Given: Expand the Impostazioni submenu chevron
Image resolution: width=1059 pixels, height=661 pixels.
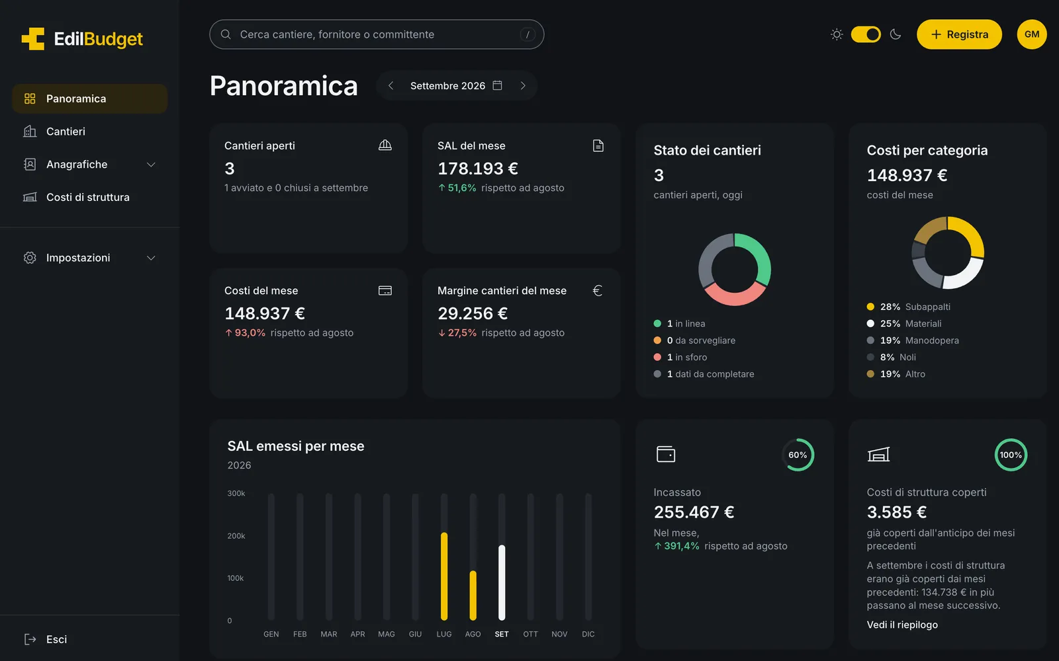Looking at the screenshot, I should click(x=151, y=258).
